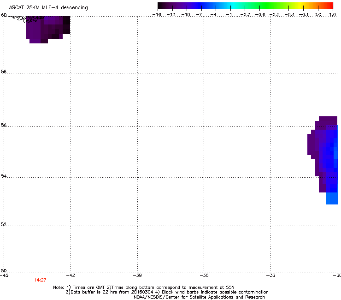This screenshot has width=341, height=300.
Task: Click the latitude 56 axis label
Action: pyautogui.click(x=4, y=125)
